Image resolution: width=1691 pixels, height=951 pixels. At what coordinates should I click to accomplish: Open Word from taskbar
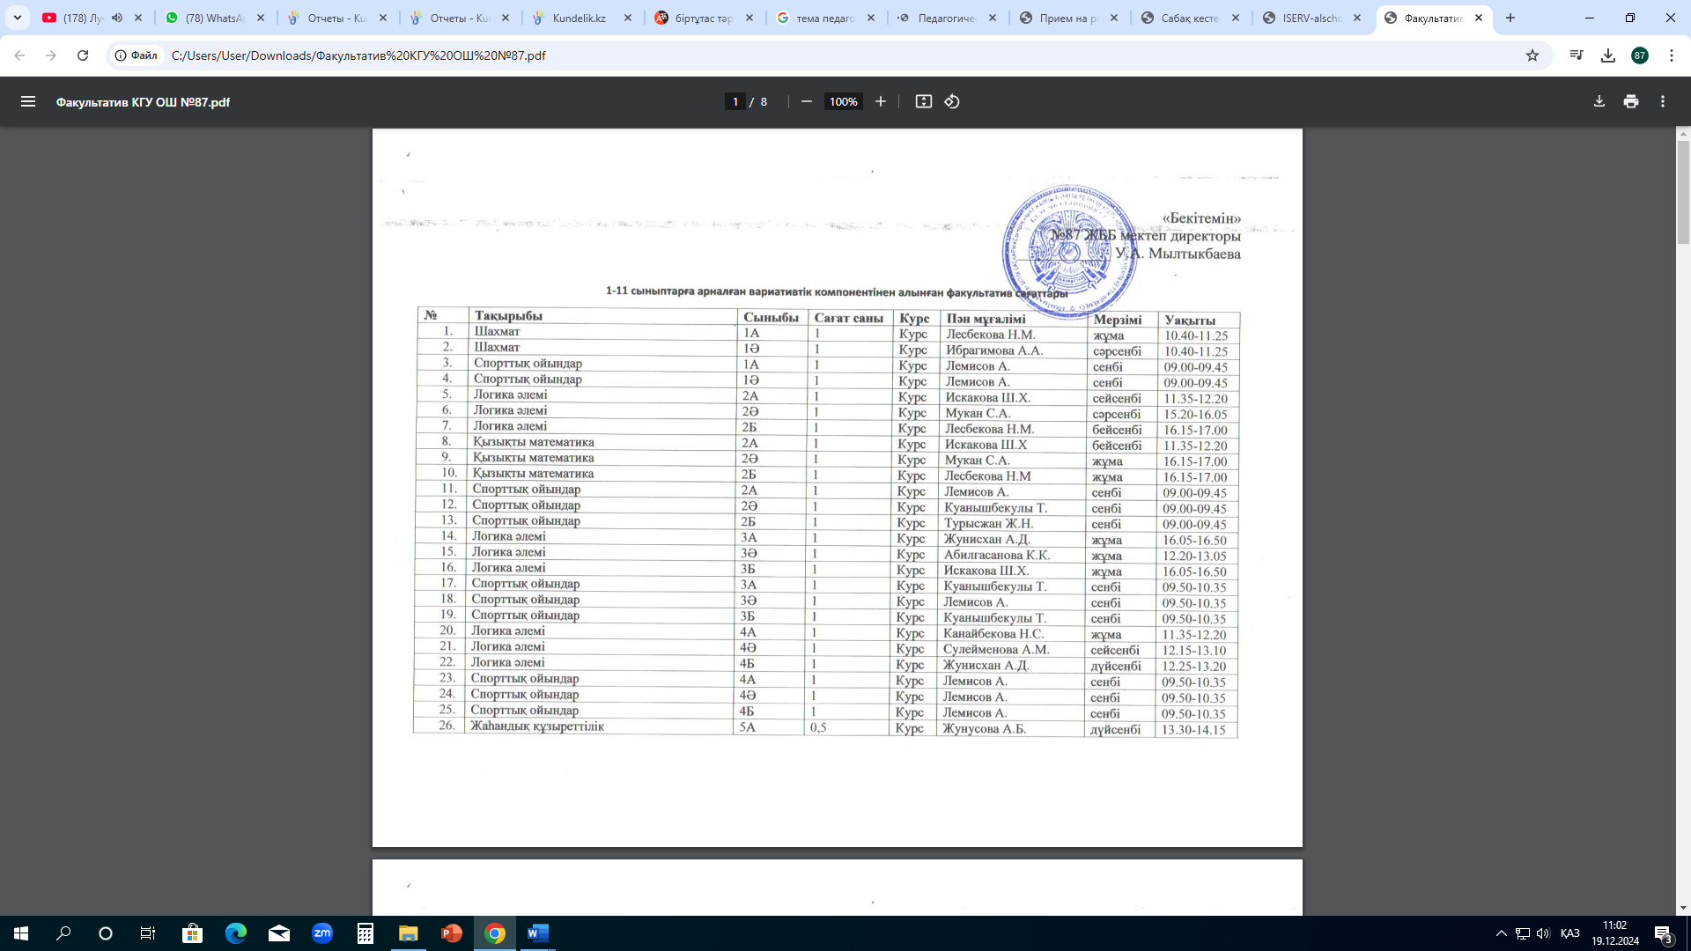(537, 933)
